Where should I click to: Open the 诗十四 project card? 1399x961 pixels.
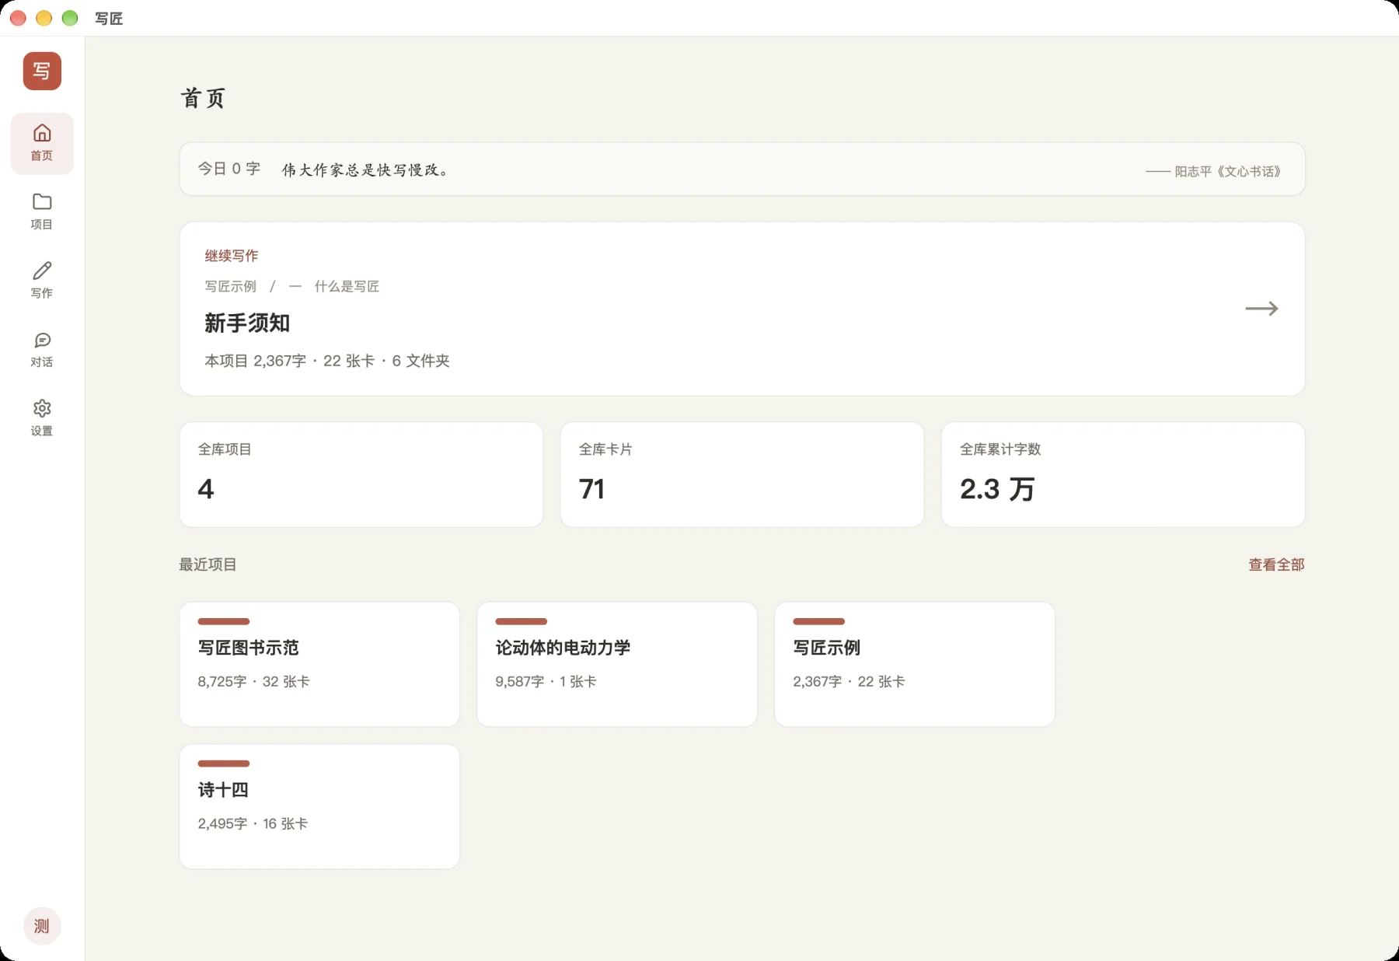(x=319, y=806)
